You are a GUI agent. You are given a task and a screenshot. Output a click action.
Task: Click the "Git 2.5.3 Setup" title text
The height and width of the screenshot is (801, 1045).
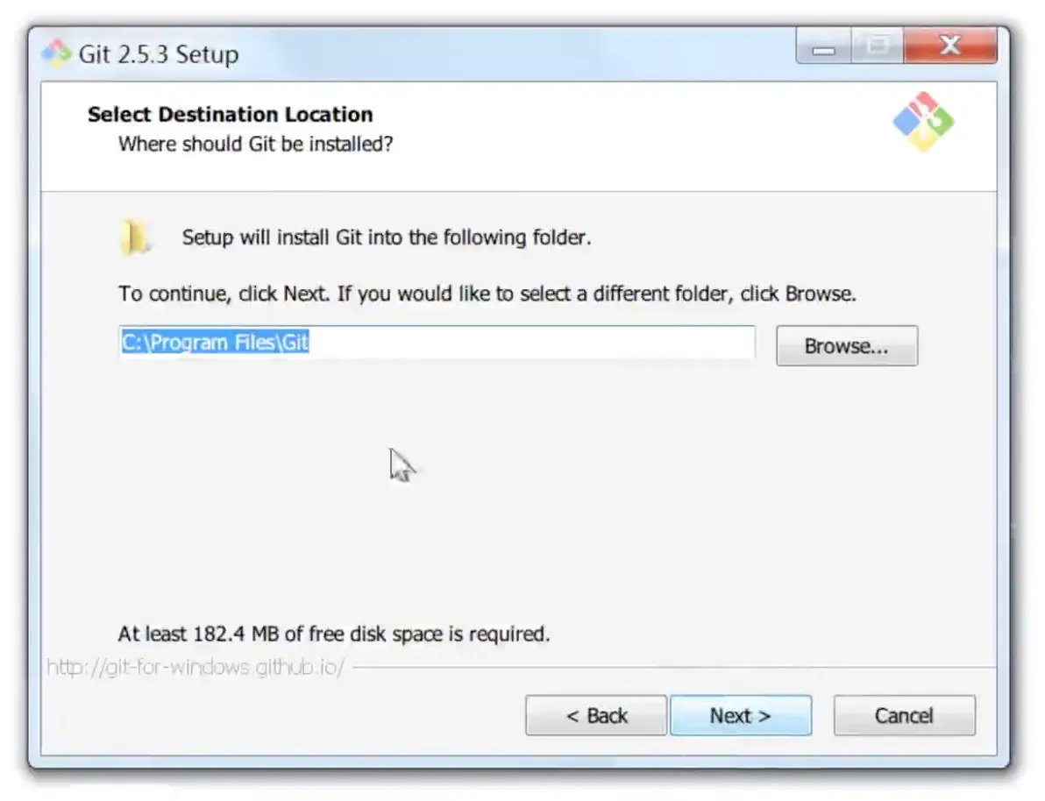(x=159, y=54)
